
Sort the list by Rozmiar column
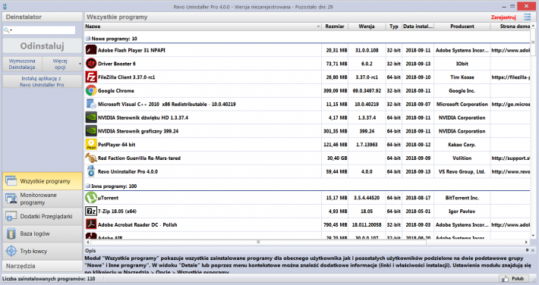[335, 27]
